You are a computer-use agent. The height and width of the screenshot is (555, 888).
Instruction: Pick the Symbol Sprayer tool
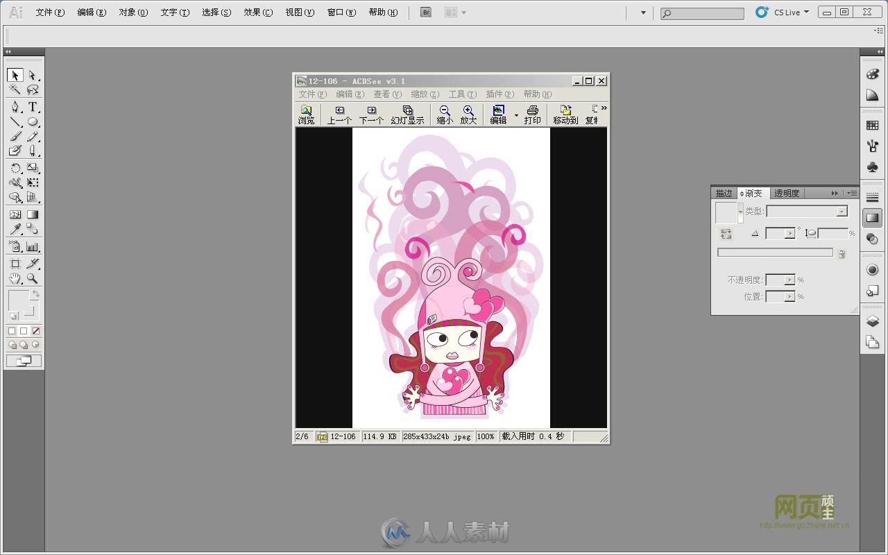pyautogui.click(x=15, y=246)
